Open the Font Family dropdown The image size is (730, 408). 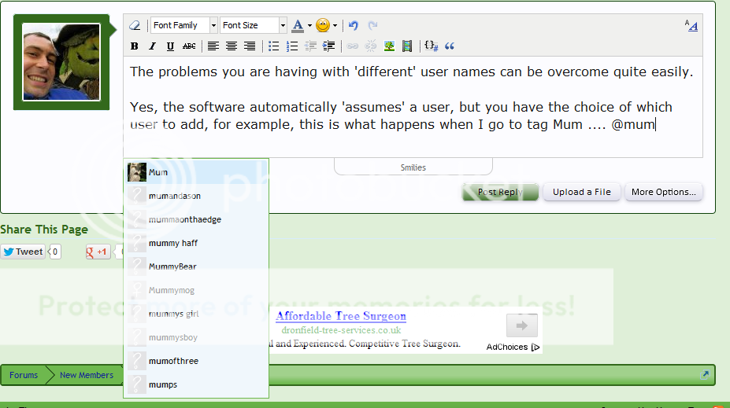click(183, 25)
